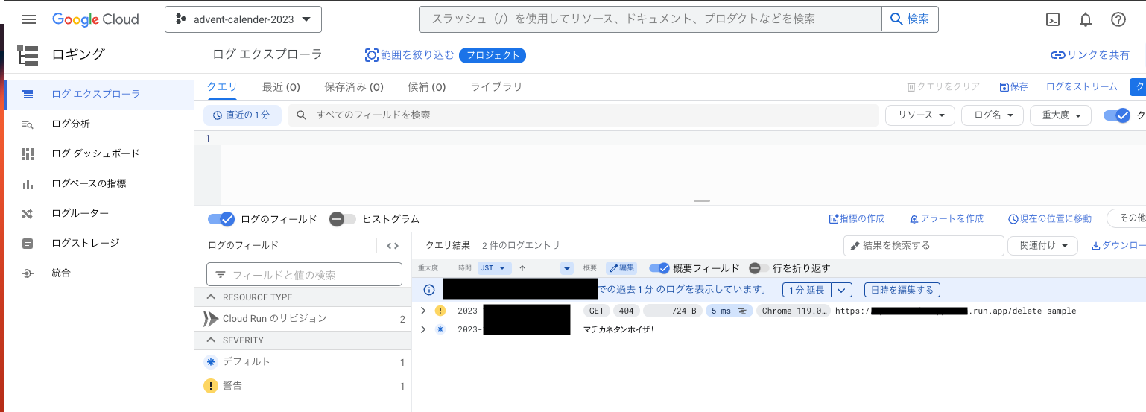Open the notifications bell
This screenshot has width=1146, height=412.
(x=1086, y=20)
